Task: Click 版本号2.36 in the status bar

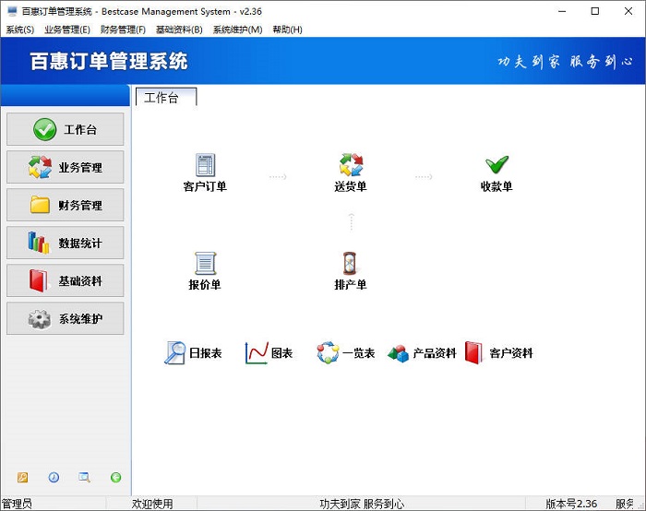Action: pyautogui.click(x=571, y=504)
